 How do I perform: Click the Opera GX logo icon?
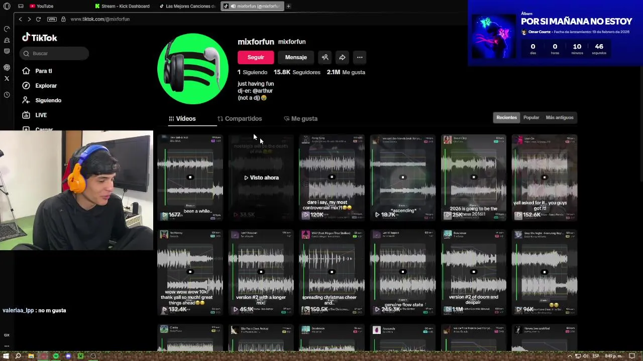pyautogui.click(x=7, y=6)
